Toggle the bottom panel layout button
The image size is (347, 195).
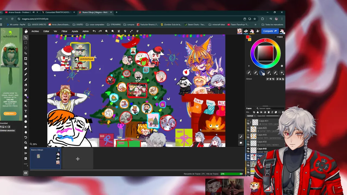pos(26,173)
